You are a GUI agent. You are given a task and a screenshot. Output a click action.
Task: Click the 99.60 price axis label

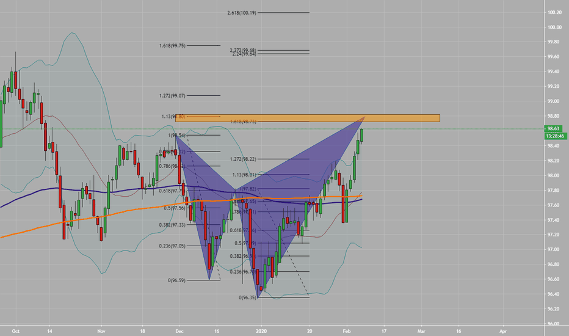pyautogui.click(x=553, y=57)
